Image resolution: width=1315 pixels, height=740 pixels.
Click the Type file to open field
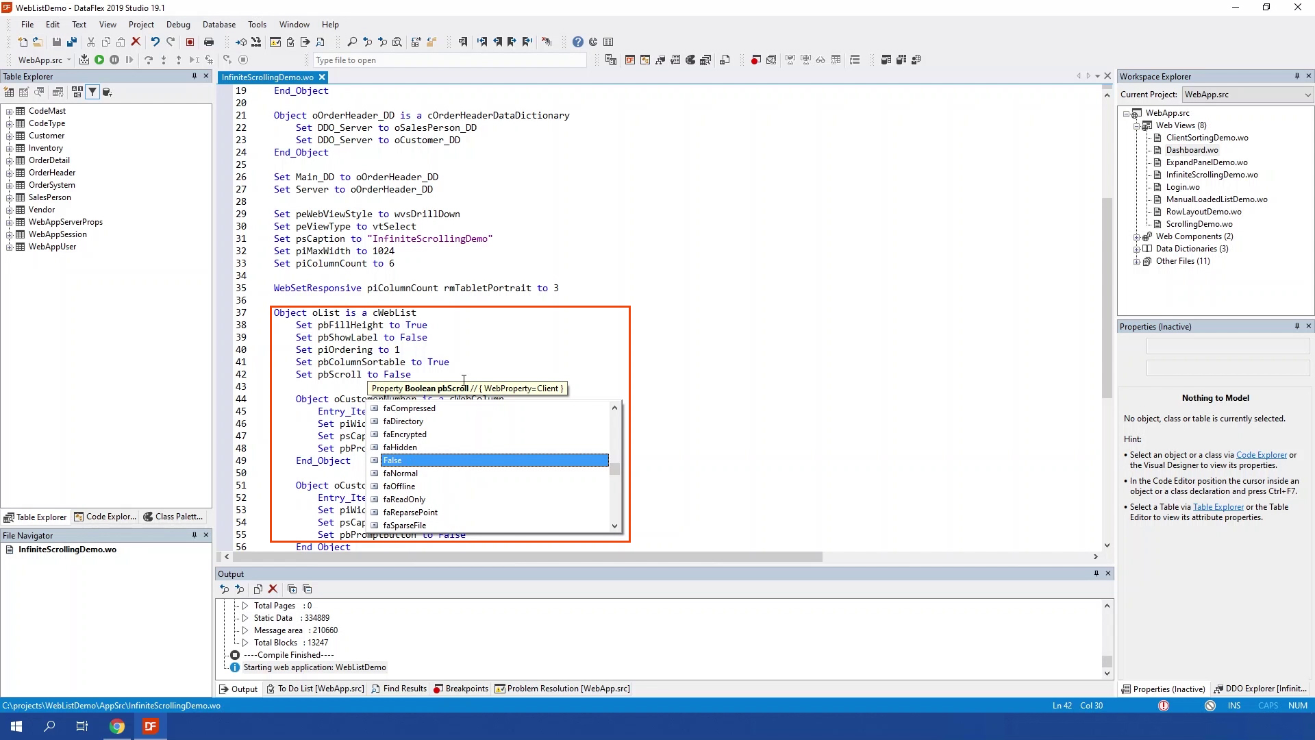449,60
